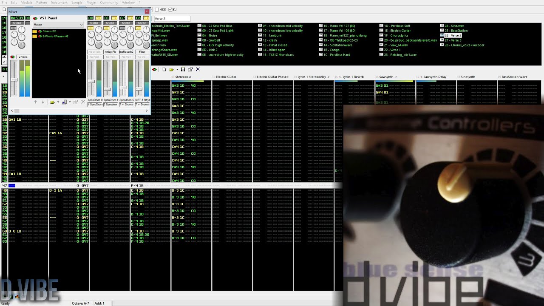Screen dimensions: 544x306
Task: Delete instrument with X toolbar icon
Action: pos(198,69)
